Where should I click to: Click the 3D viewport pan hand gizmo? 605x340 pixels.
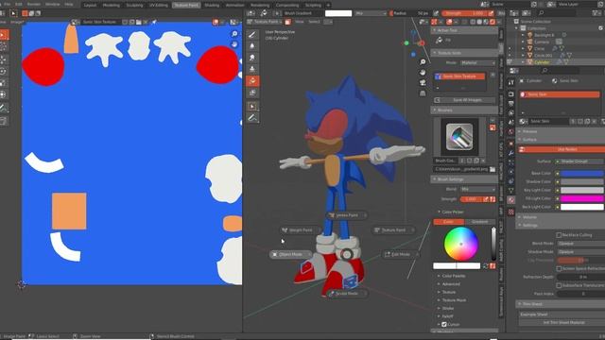[423, 72]
